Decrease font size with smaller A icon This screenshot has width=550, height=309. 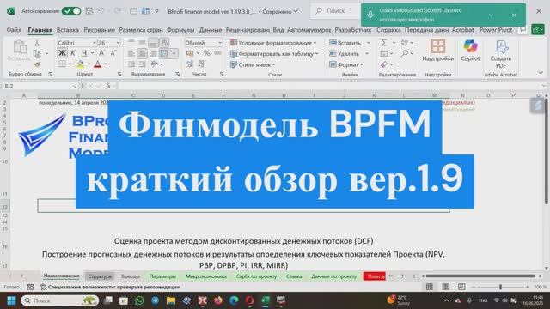[113, 53]
